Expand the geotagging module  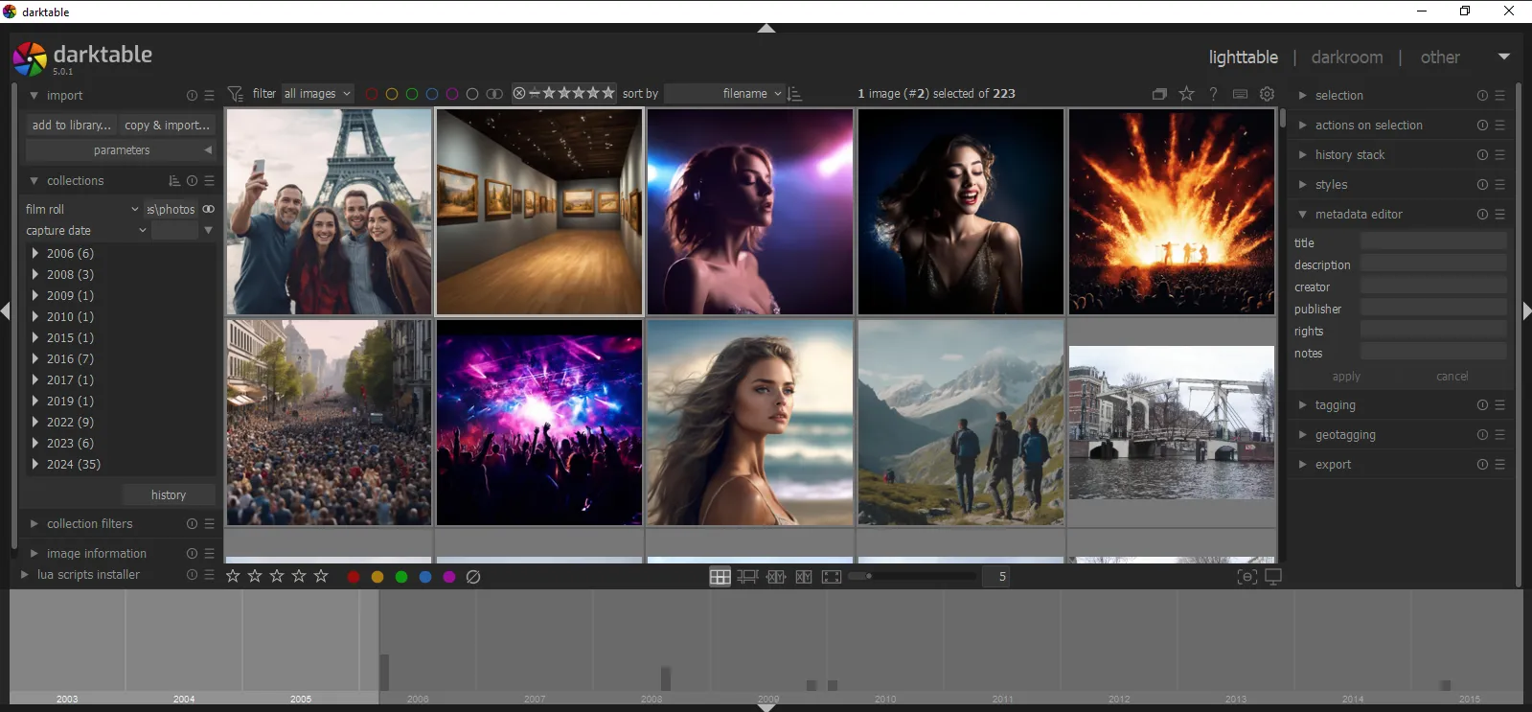click(1345, 435)
